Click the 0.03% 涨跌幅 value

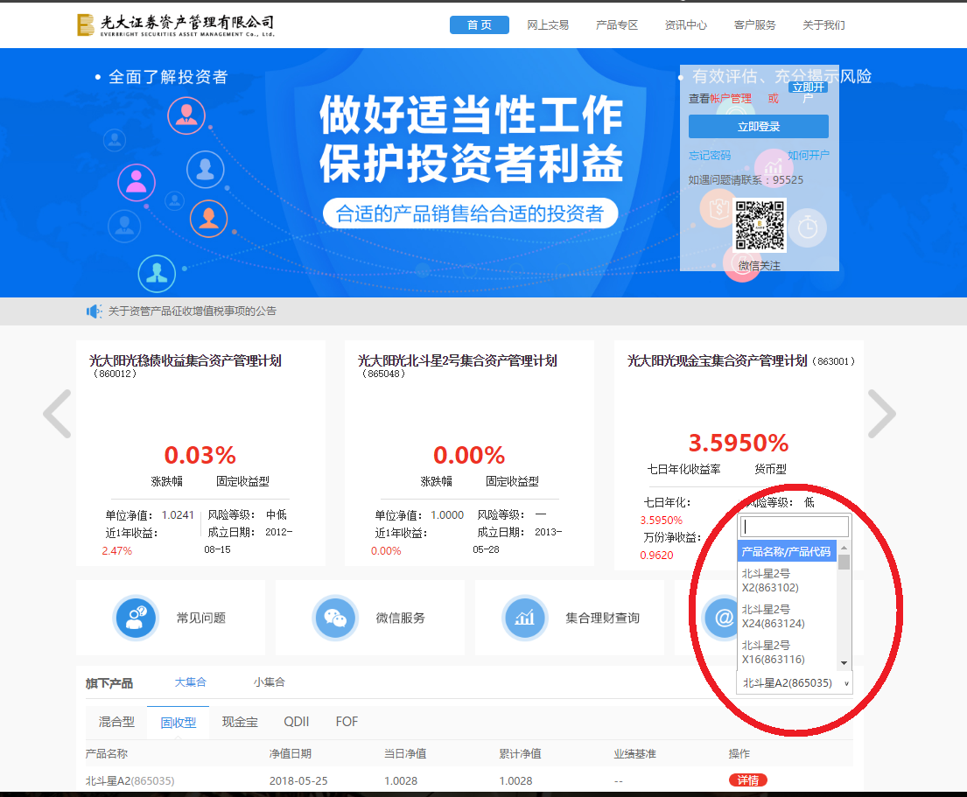coord(200,456)
